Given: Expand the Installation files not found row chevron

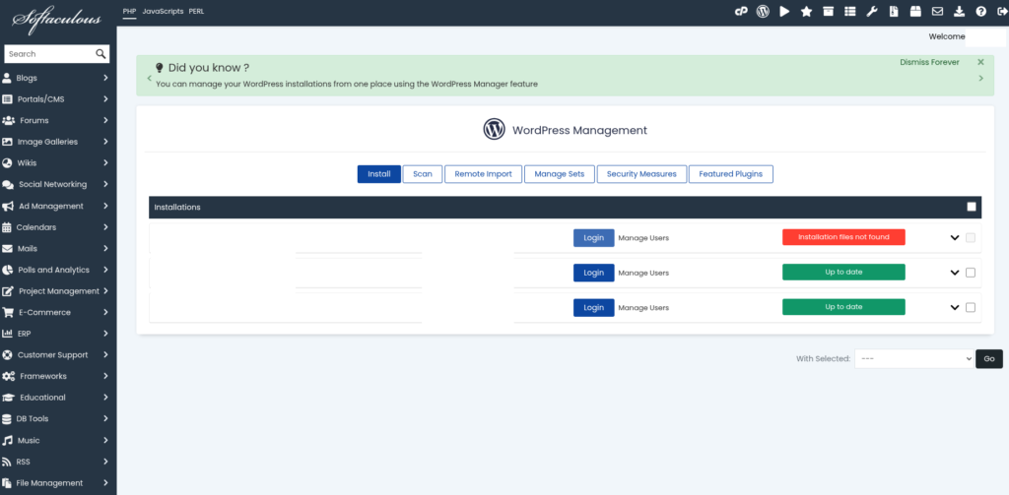Looking at the screenshot, I should tap(955, 238).
